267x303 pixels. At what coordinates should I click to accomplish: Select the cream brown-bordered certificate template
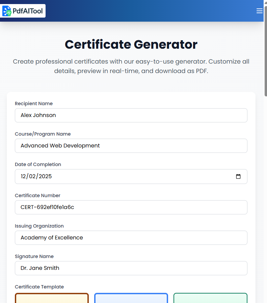pyautogui.click(x=52, y=298)
